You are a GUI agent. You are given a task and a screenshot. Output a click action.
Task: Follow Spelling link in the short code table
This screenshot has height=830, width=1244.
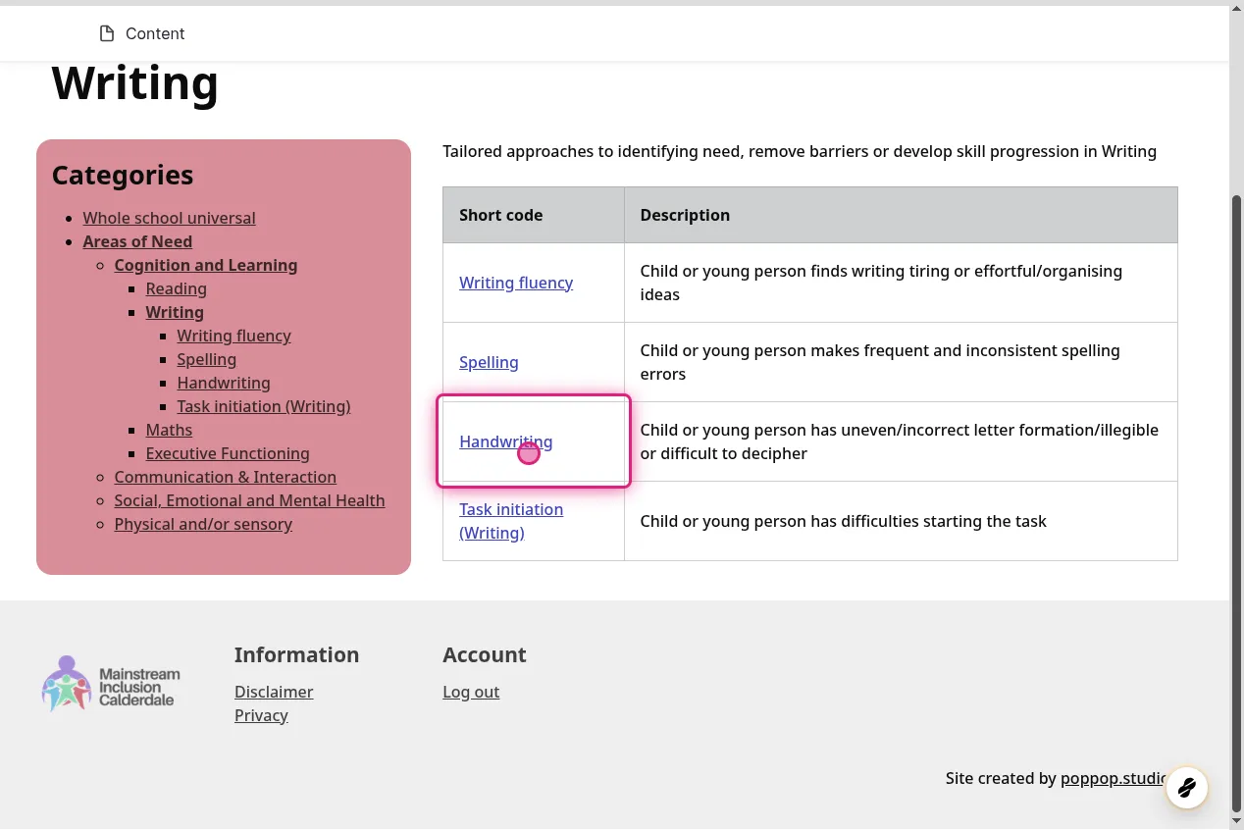489,362
